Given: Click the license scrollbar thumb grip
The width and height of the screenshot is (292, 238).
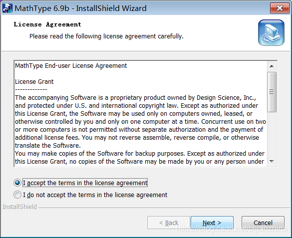Looking at the screenshot, I should (x=272, y=92).
